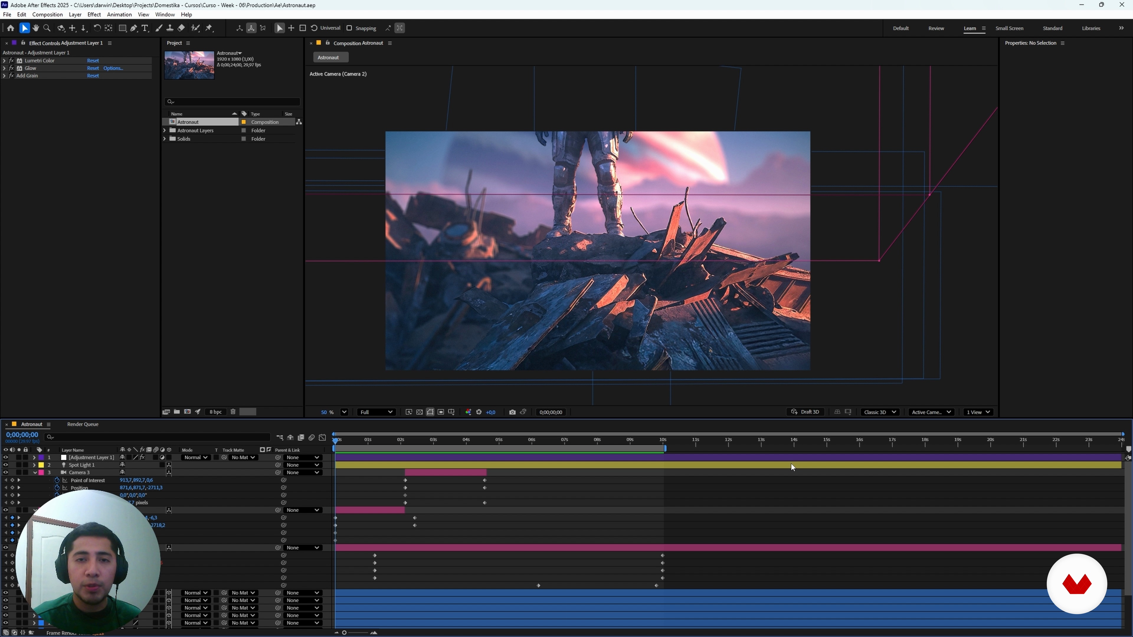
Task: Open the Animation menu
Action: pos(119,14)
